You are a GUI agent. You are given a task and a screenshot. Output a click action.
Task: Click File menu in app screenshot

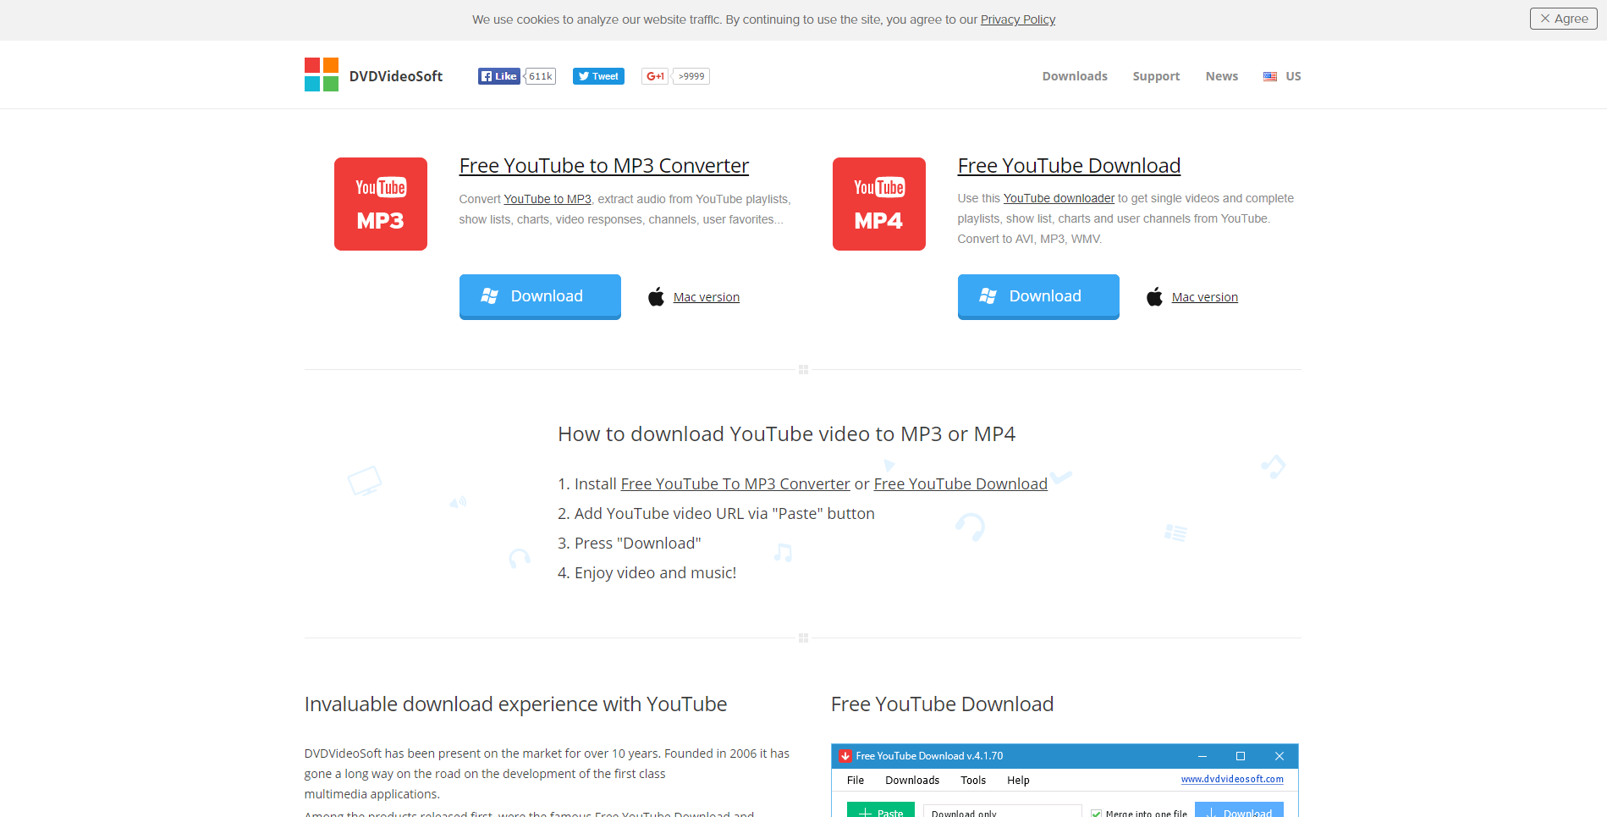[856, 781]
